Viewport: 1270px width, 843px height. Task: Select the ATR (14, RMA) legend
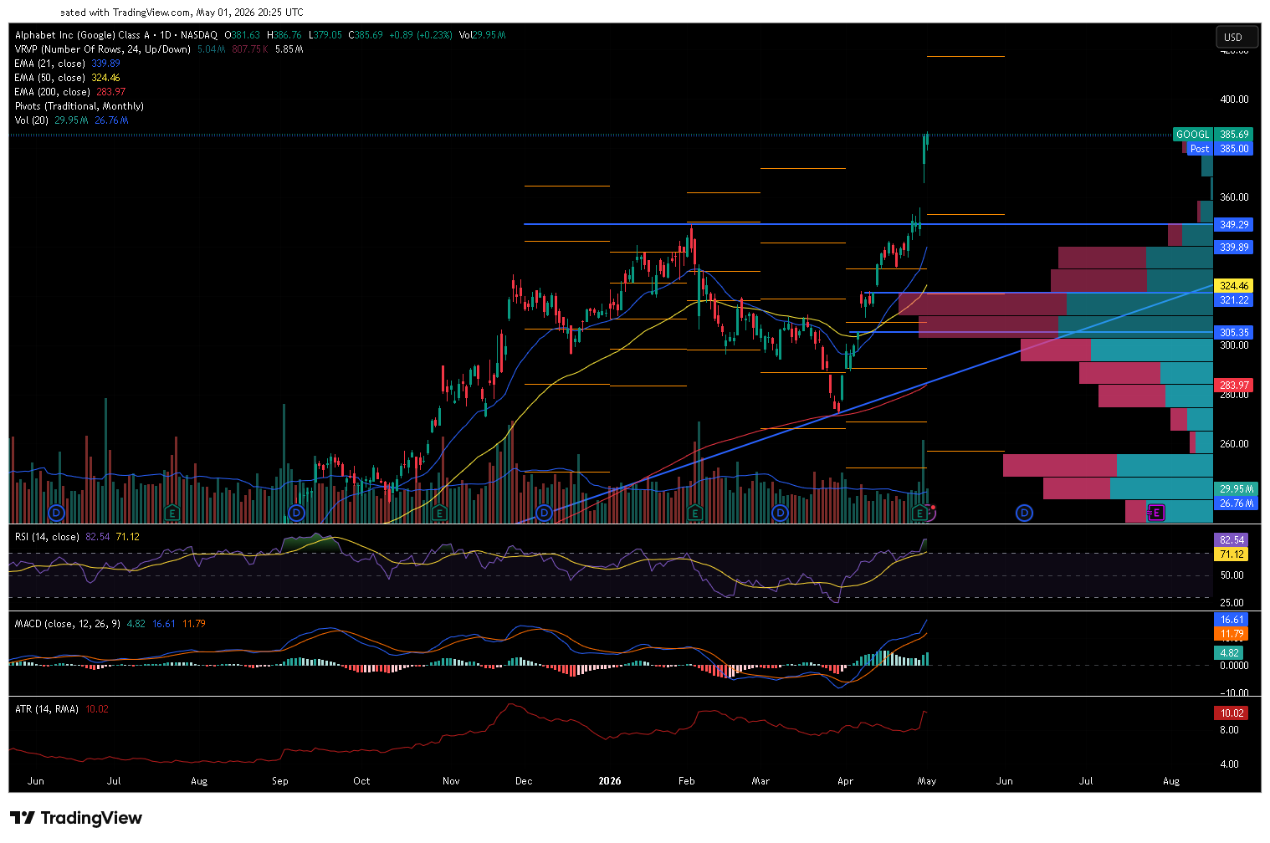click(x=47, y=709)
